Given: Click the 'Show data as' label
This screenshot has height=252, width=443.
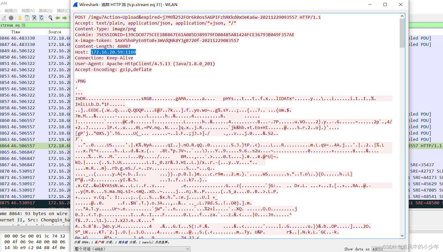Looking at the screenshot, I should tap(357, 249).
